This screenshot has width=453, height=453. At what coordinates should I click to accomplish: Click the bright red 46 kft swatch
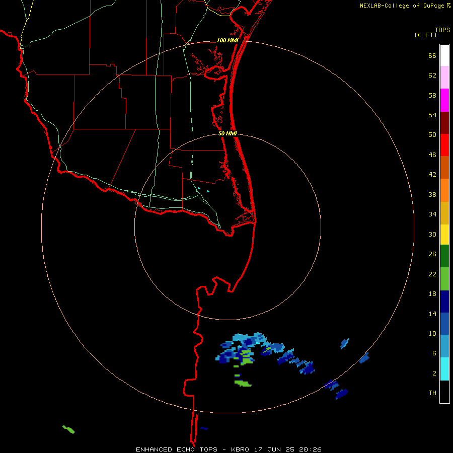tap(444, 145)
